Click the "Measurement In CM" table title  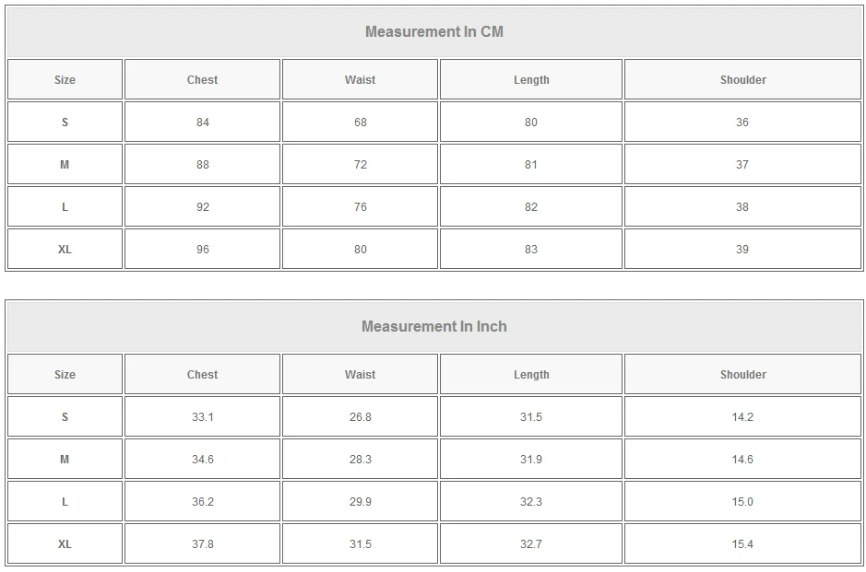click(x=433, y=32)
